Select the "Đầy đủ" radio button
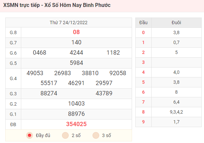204x143 pixels. tap(30, 135)
